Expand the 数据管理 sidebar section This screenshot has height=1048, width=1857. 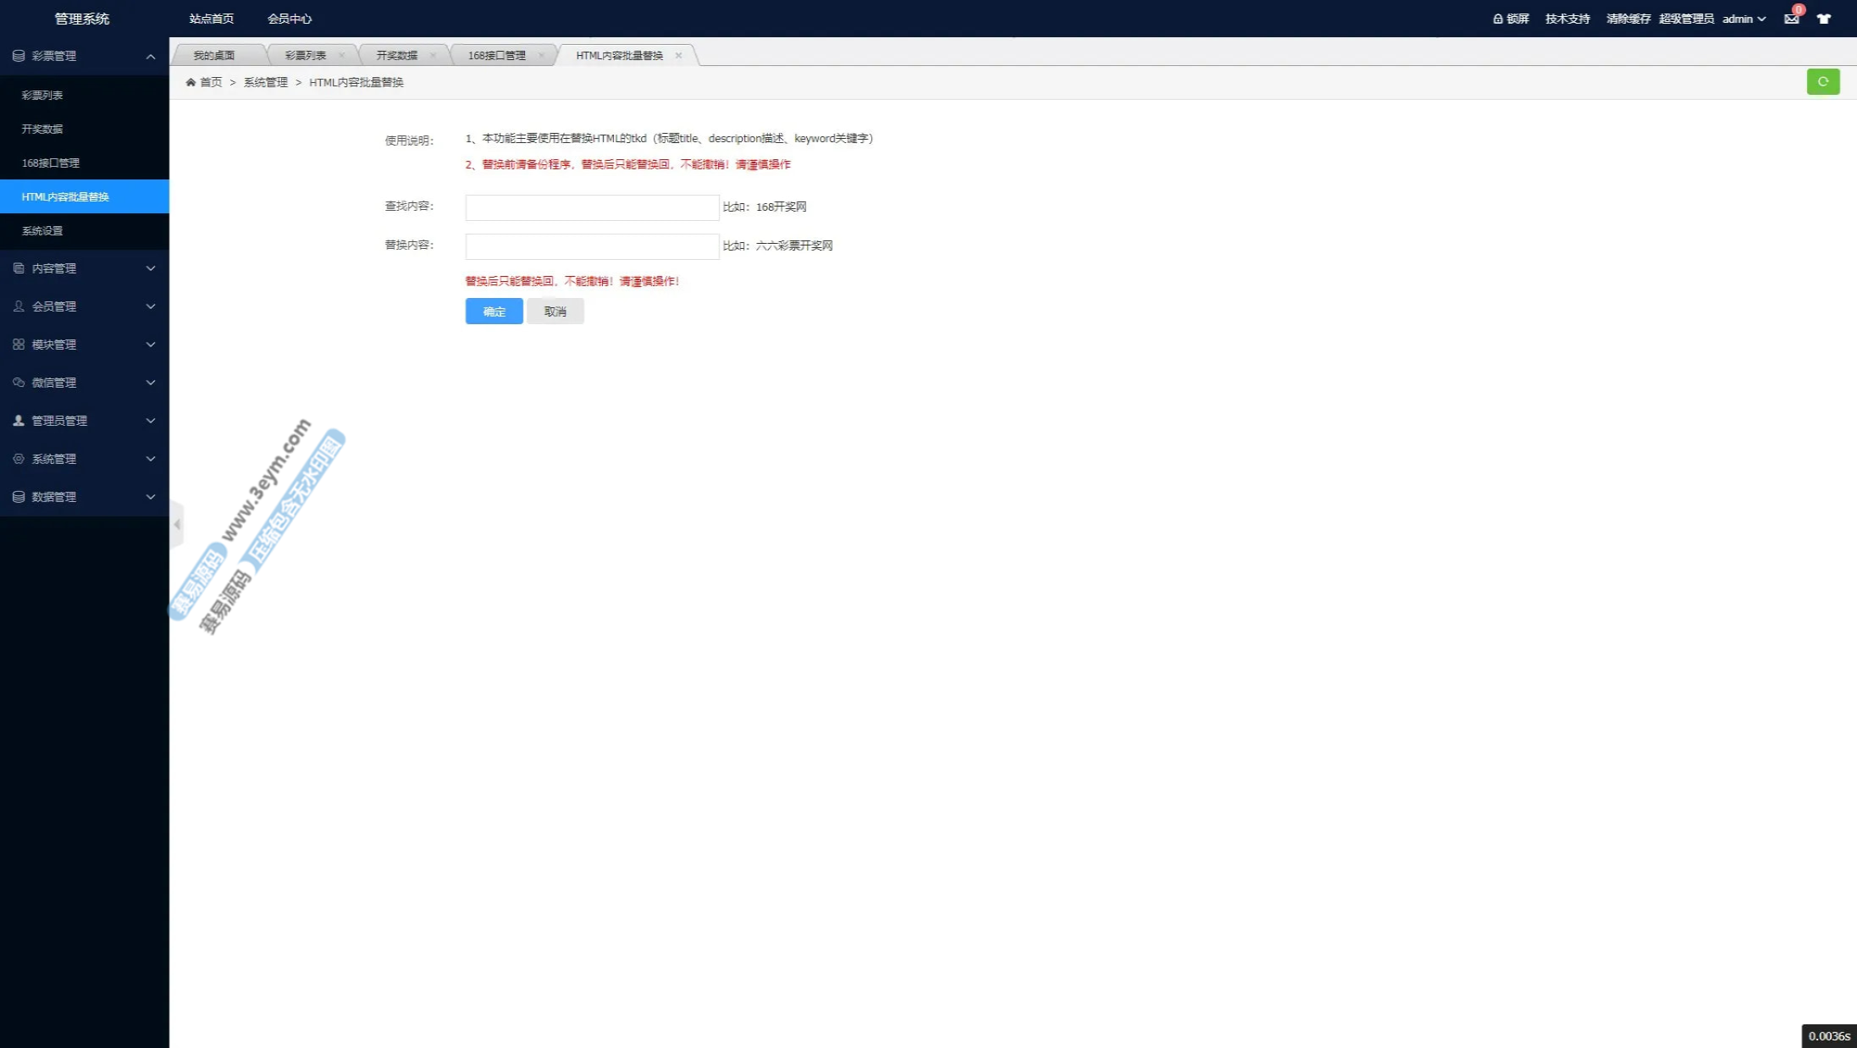(x=84, y=497)
